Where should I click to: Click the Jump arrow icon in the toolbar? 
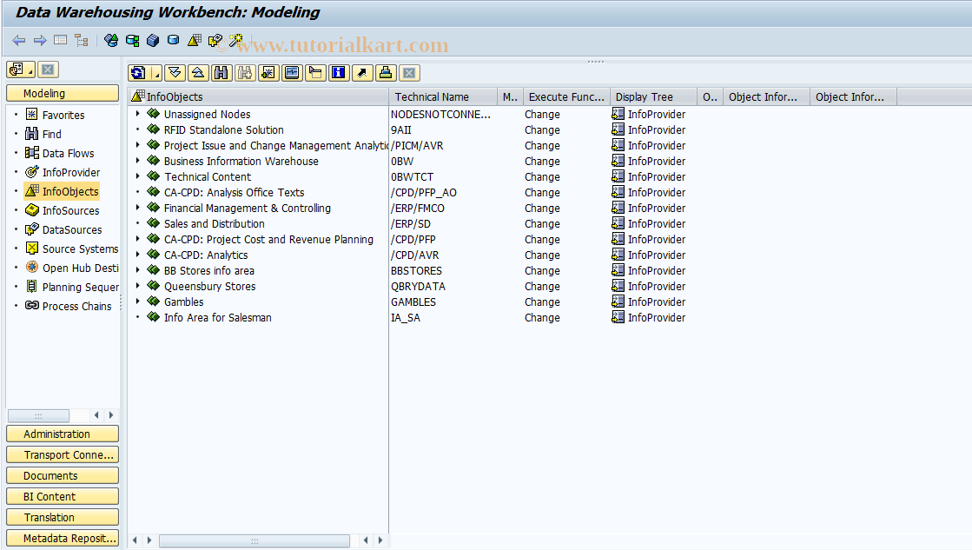[361, 73]
